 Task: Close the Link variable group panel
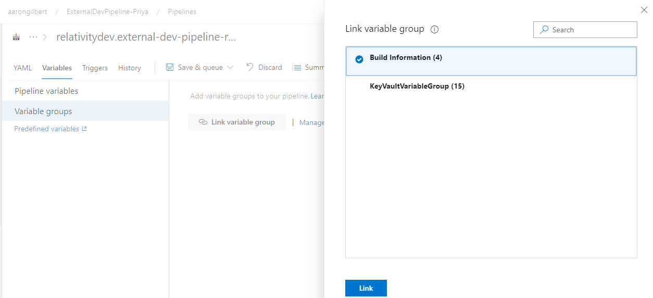pyautogui.click(x=644, y=10)
